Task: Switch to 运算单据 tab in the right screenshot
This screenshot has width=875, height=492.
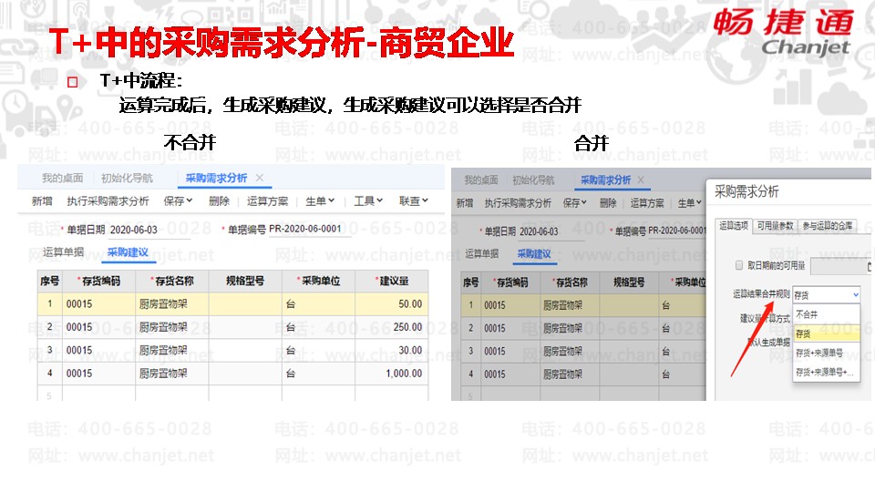Action: click(x=482, y=254)
